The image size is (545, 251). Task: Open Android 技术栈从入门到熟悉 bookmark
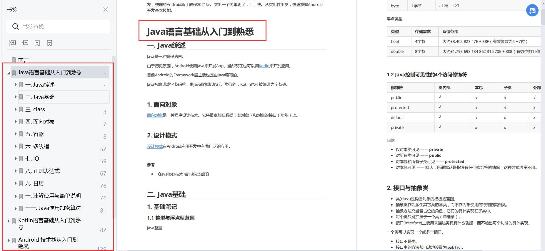coord(48,243)
